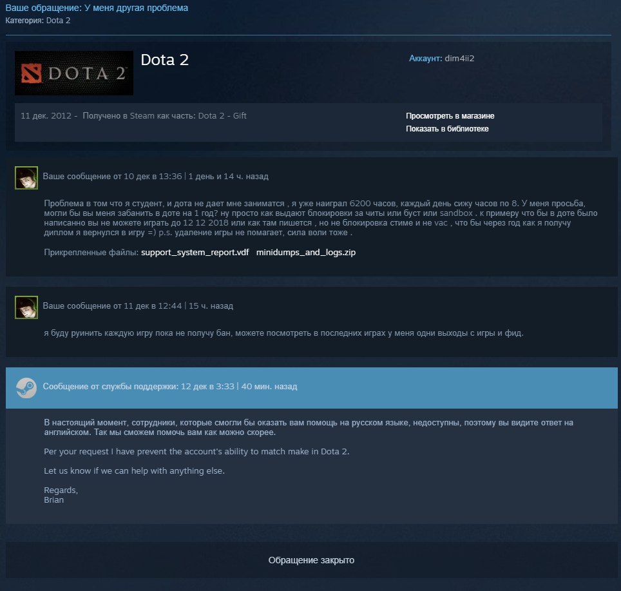Click the Steam support logo icon
621x591 pixels.
[x=26, y=388]
